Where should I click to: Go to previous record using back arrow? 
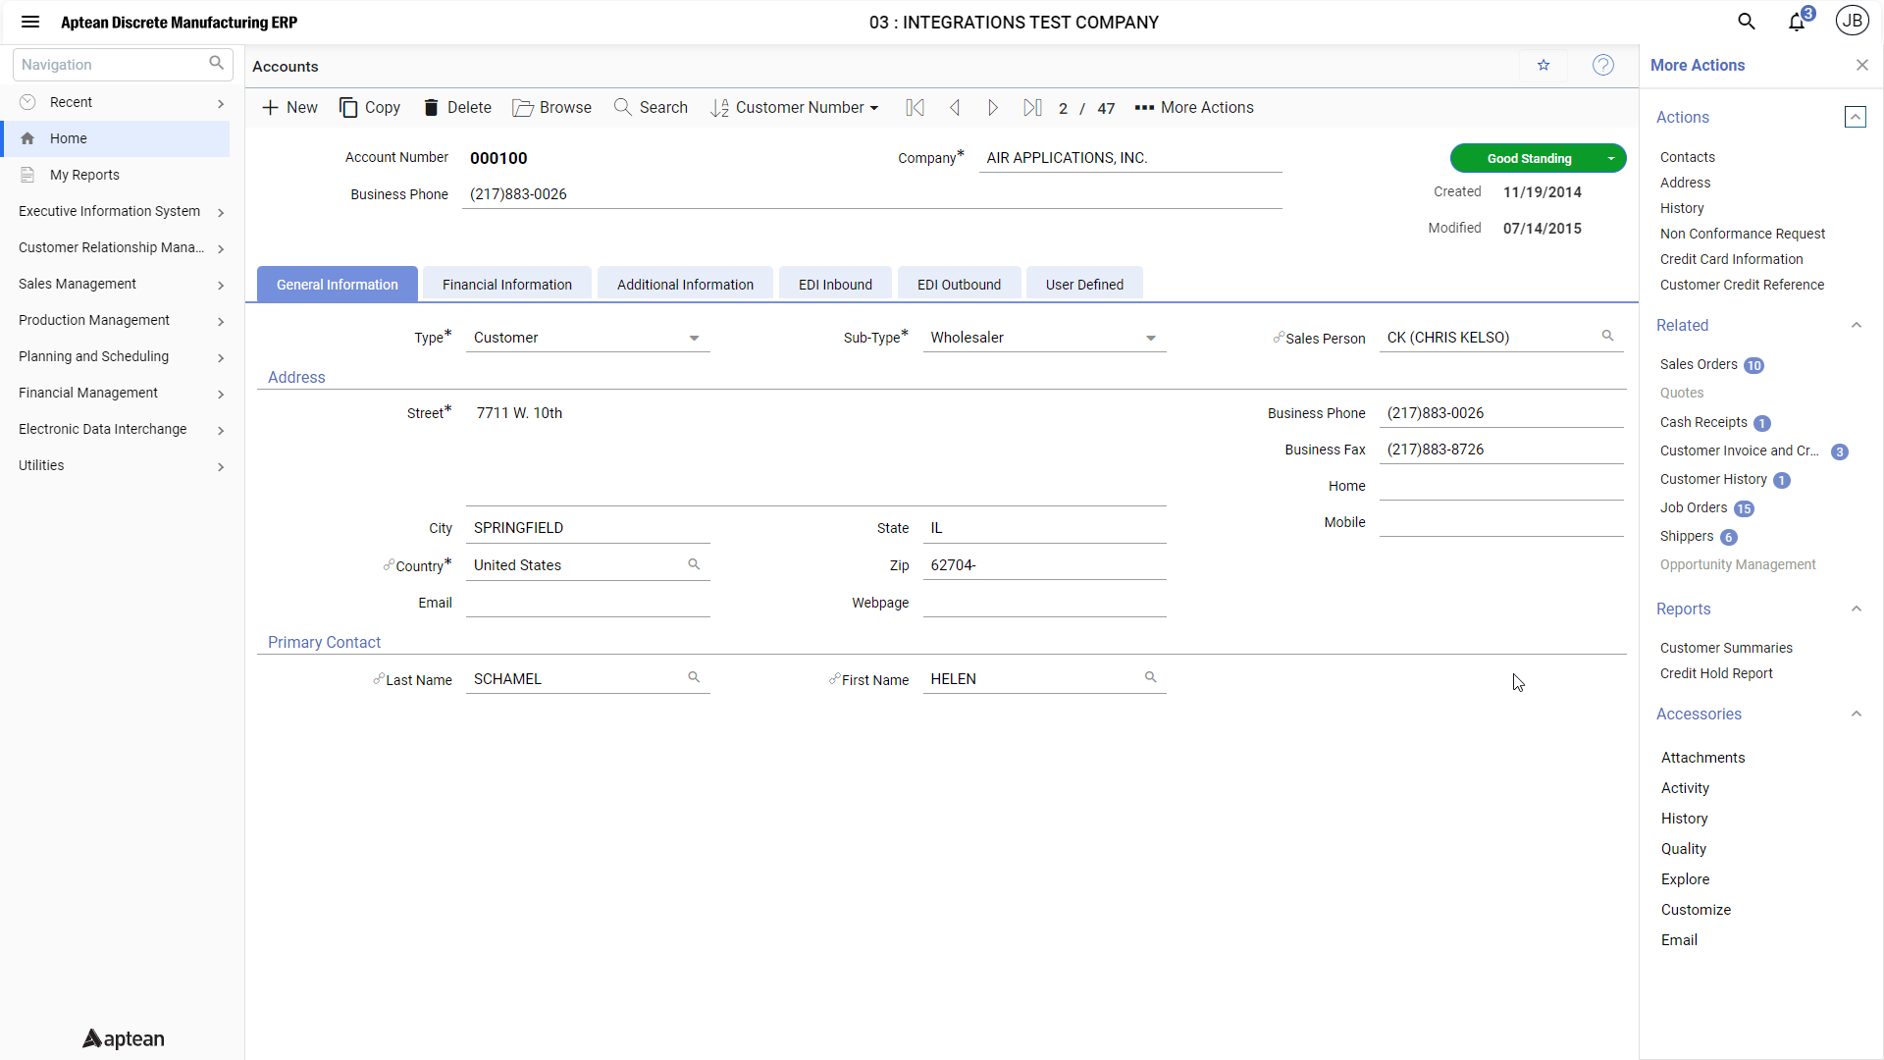click(x=955, y=107)
